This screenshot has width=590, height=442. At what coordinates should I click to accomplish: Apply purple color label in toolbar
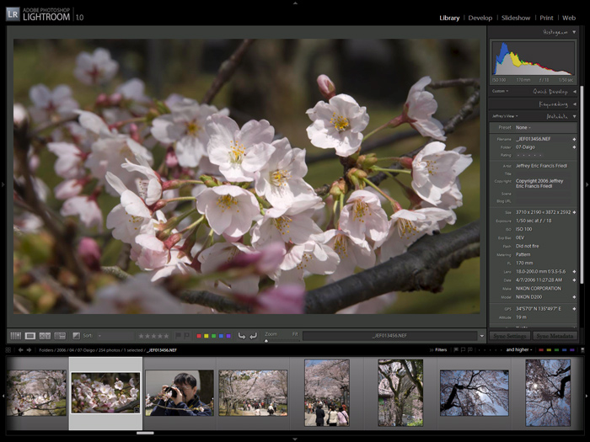coord(228,336)
